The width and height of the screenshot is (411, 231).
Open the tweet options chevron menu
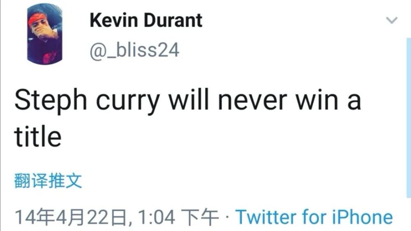393,21
